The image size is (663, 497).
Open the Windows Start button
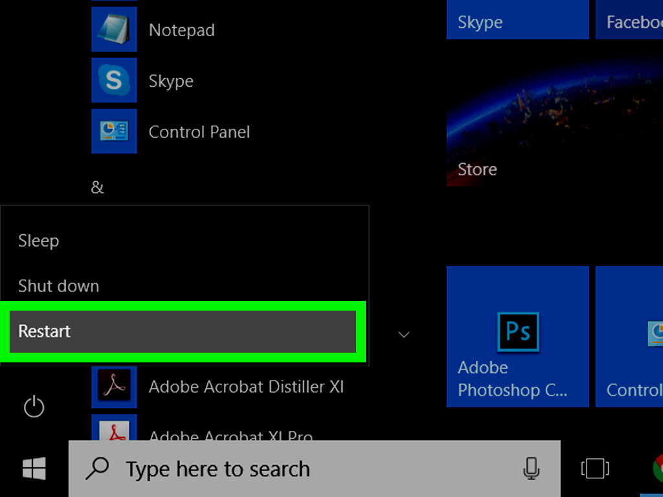point(34,469)
